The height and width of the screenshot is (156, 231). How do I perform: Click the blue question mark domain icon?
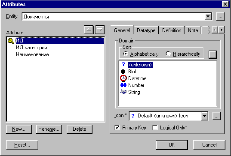[x=123, y=64]
